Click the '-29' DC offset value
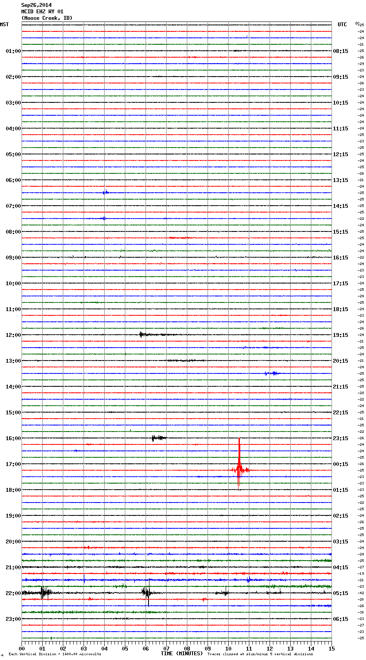 [x=361, y=64]
